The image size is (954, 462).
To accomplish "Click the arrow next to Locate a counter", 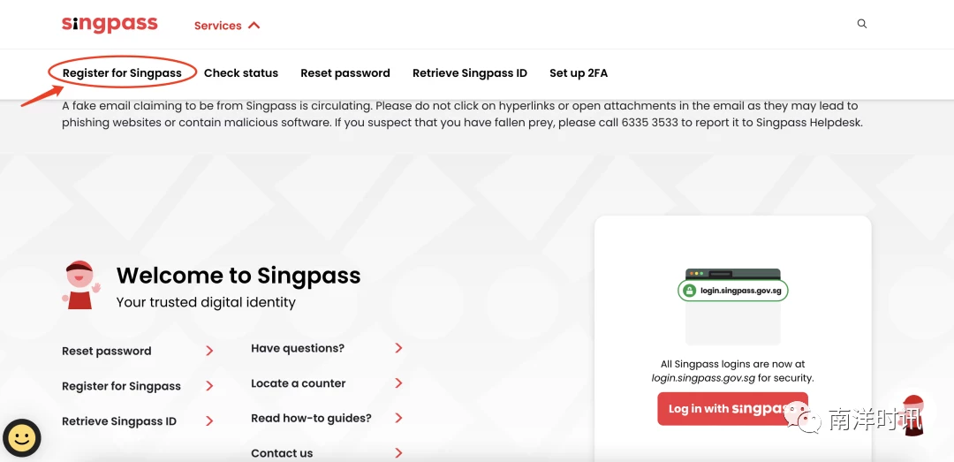I will coord(398,383).
